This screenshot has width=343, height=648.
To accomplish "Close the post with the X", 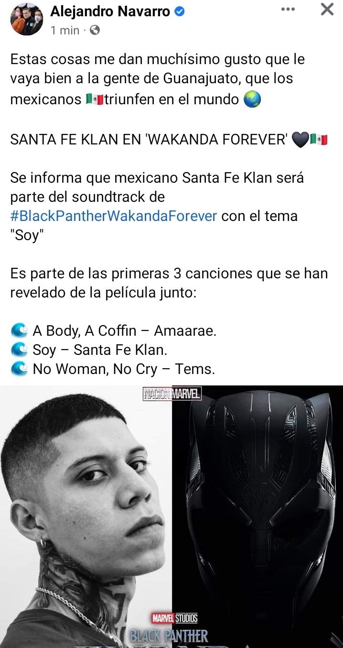I will pyautogui.click(x=327, y=9).
